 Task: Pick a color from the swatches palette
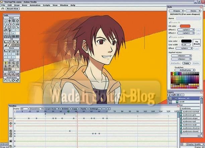click(x=185, y=80)
